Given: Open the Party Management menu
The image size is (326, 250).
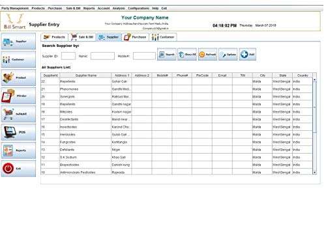Looking at the screenshot, I should point(15,8).
